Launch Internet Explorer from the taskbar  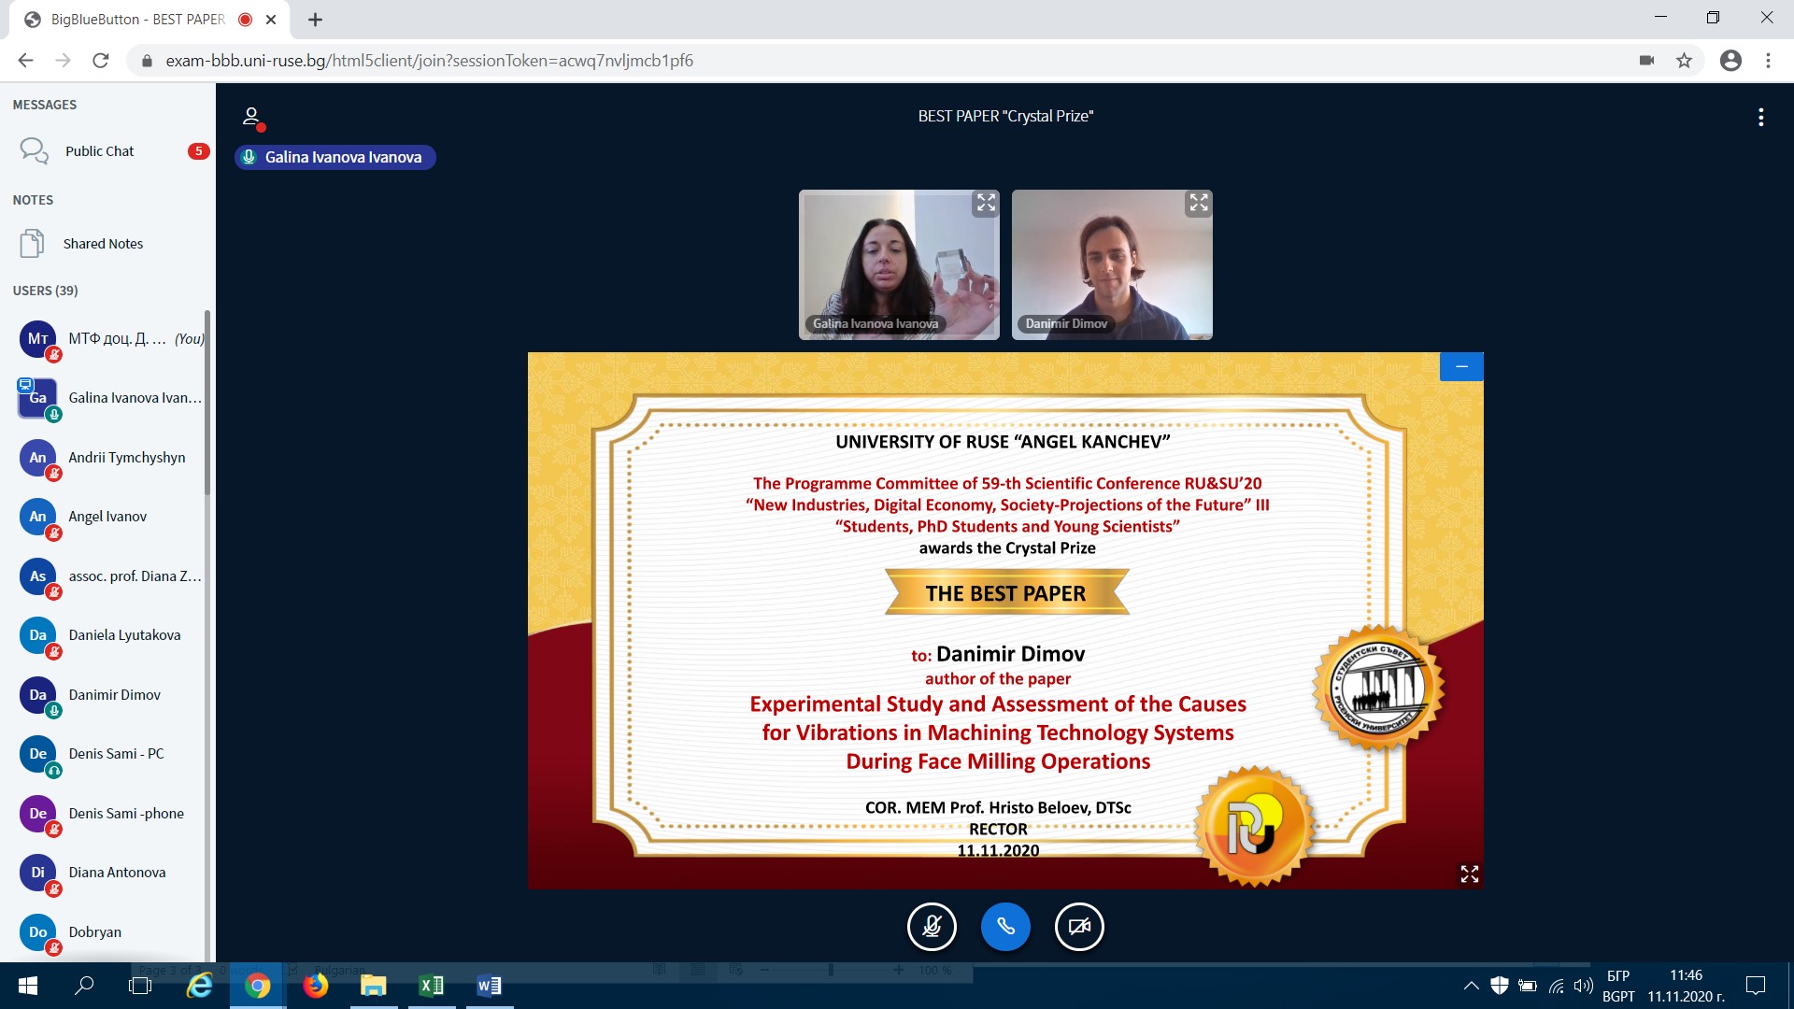coord(199,986)
